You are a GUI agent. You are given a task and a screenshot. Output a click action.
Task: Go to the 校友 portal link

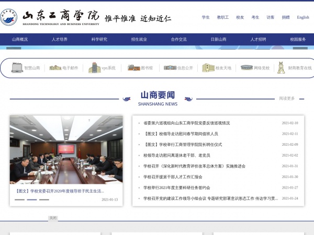pyautogui.click(x=240, y=17)
